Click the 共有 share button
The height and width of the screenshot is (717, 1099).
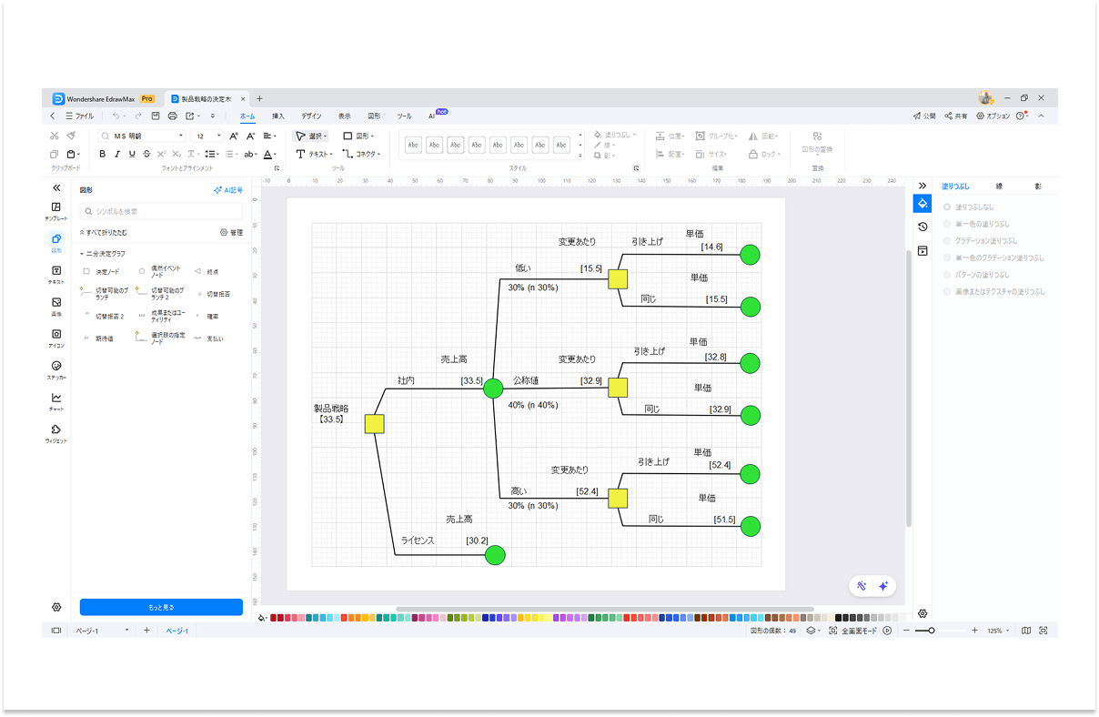(956, 116)
